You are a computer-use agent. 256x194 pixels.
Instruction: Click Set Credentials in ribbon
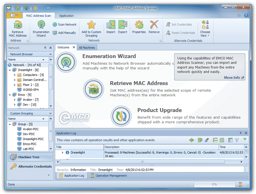[179, 24]
